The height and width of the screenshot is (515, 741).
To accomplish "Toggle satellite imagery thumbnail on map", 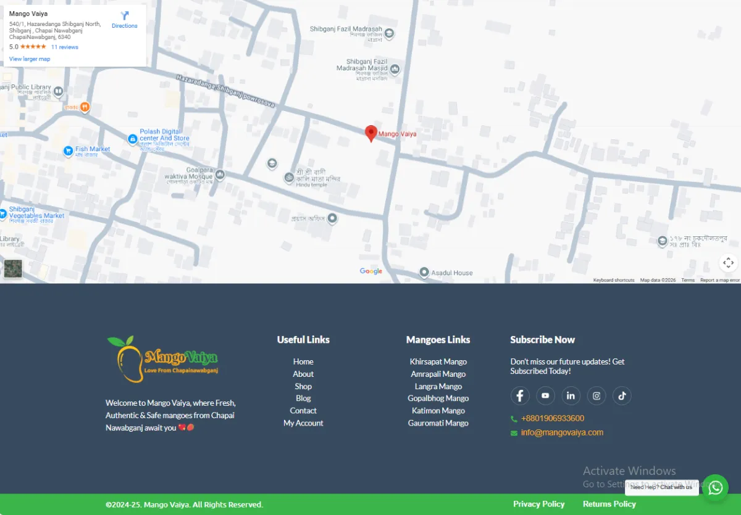I will [13, 269].
